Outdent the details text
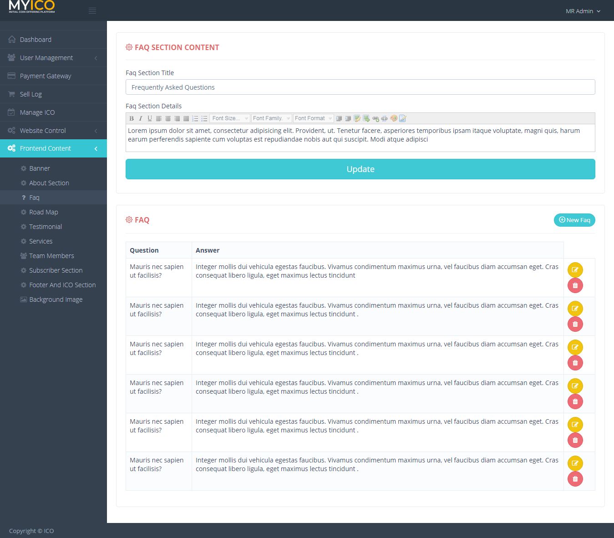Image resolution: width=614 pixels, height=538 pixels. click(x=348, y=118)
